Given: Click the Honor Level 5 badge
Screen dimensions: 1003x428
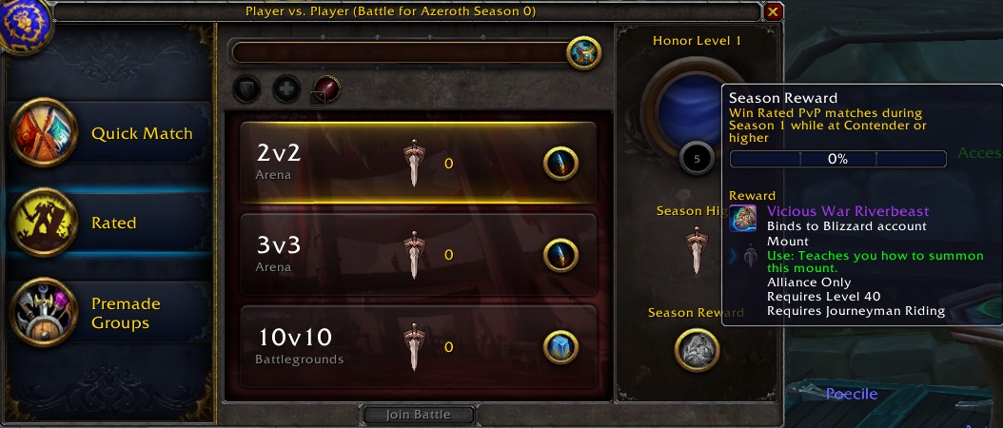Looking at the screenshot, I should (x=698, y=158).
